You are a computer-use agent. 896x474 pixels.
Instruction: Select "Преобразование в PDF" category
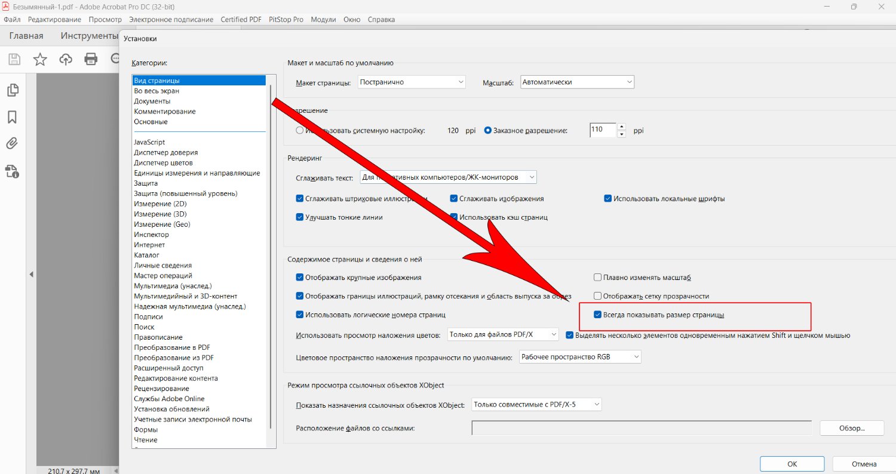(x=200, y=347)
